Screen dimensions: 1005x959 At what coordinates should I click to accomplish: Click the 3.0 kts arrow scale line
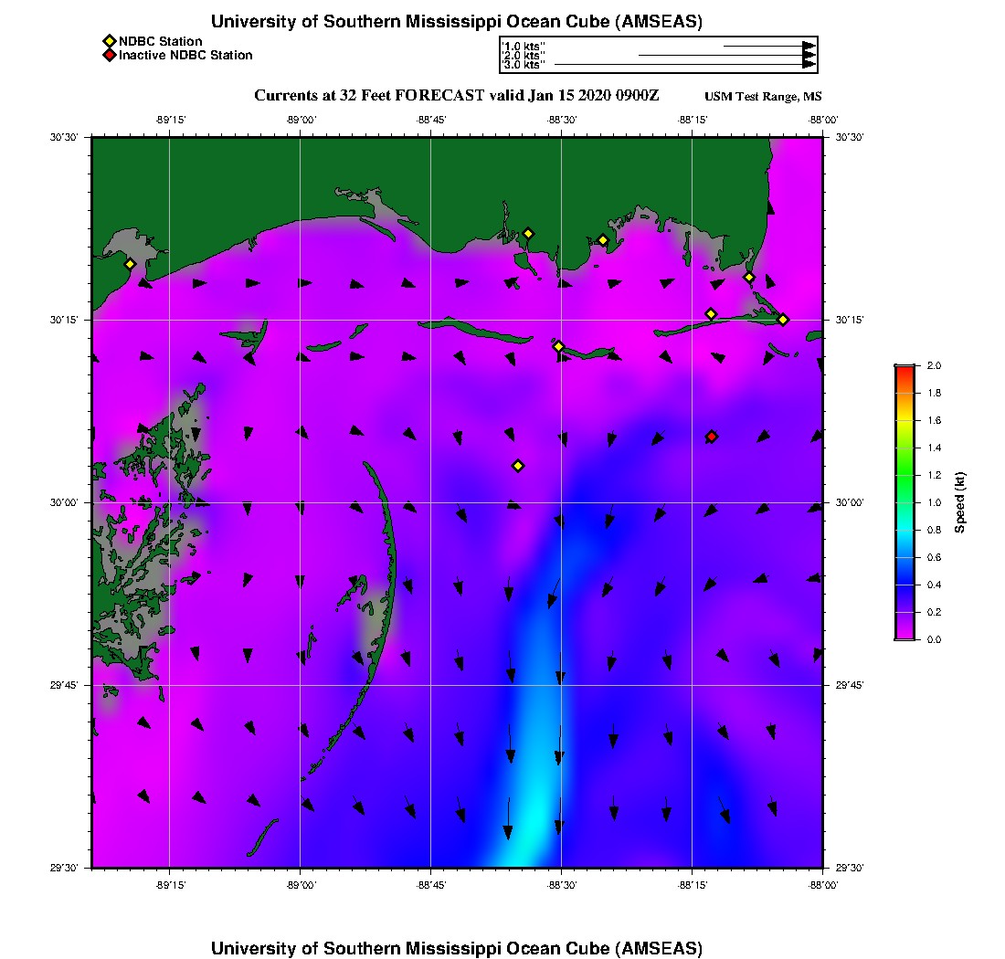point(685,65)
